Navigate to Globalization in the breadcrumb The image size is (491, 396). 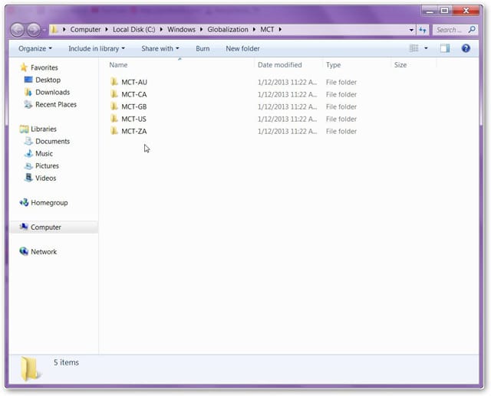click(x=228, y=29)
